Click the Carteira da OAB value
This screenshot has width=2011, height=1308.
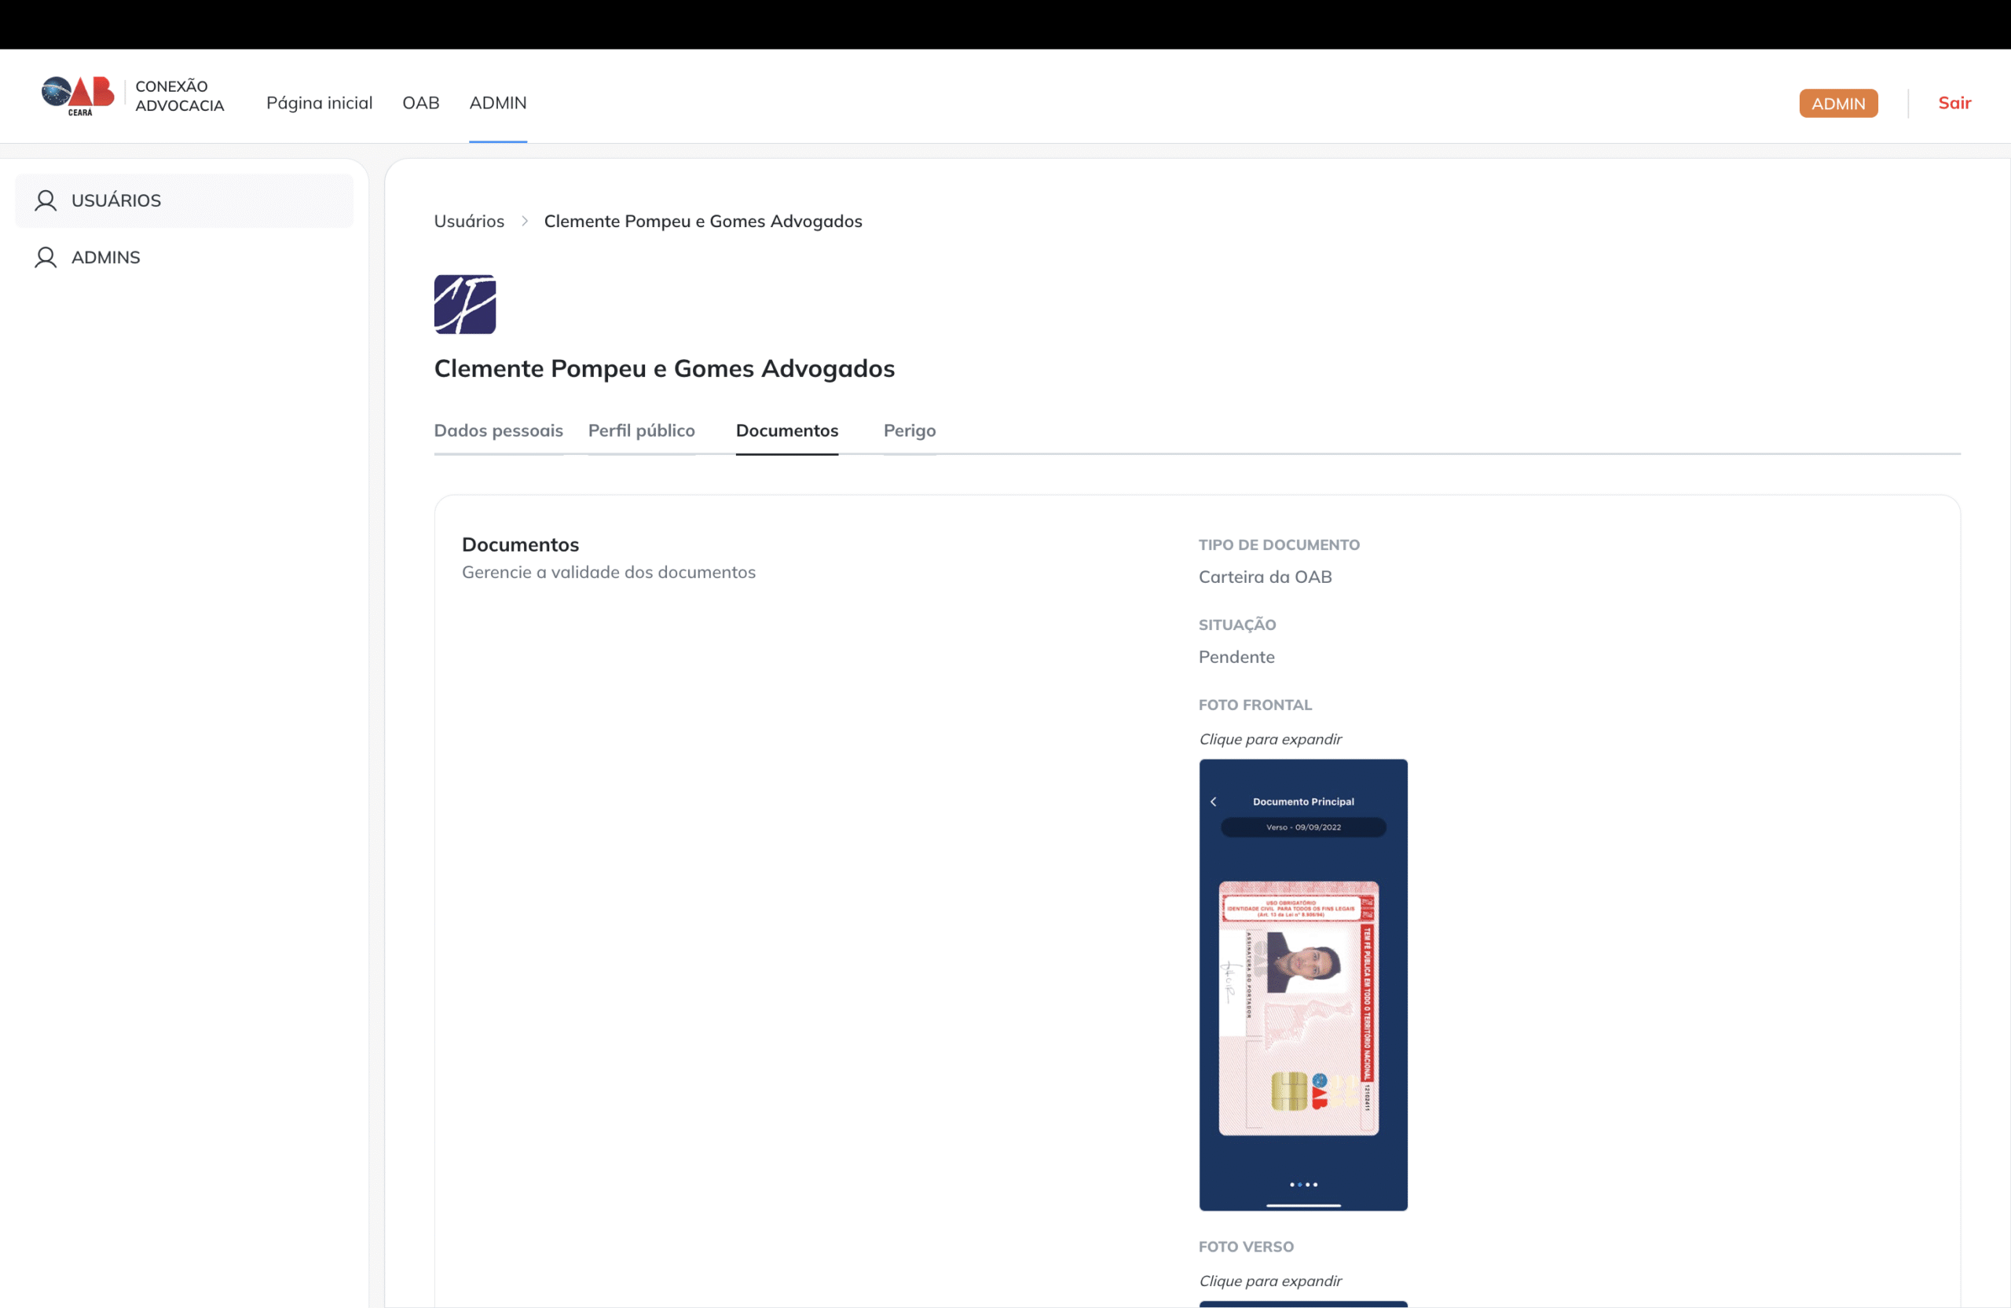coord(1265,577)
